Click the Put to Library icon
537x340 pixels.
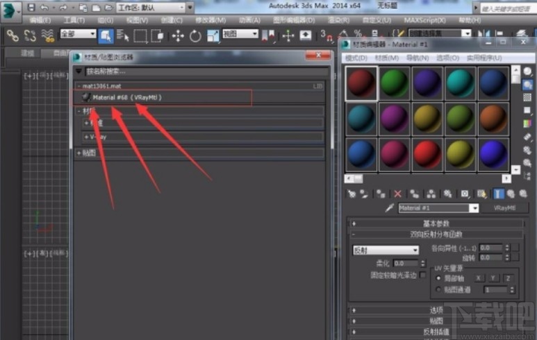point(447,194)
